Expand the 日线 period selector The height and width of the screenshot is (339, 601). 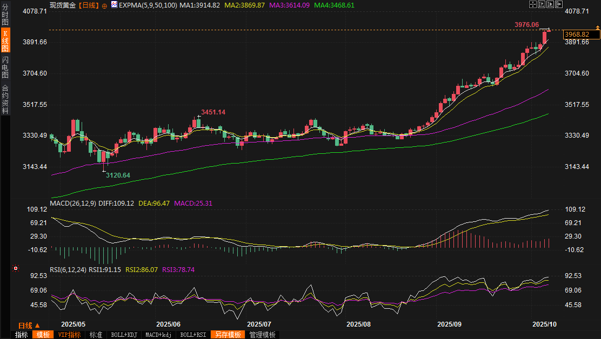pyautogui.click(x=29, y=326)
